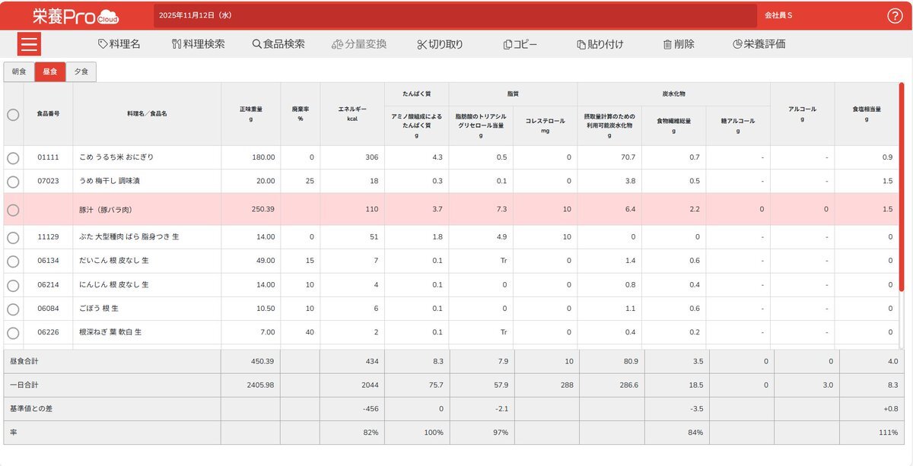
Task: Switch to the 夕食 tab
Action: pyautogui.click(x=81, y=72)
